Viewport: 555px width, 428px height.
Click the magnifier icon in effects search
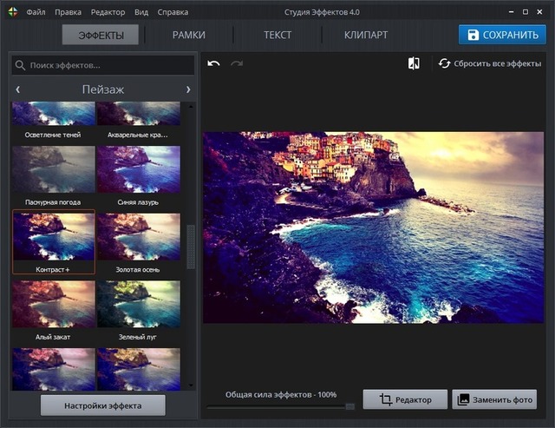point(21,65)
